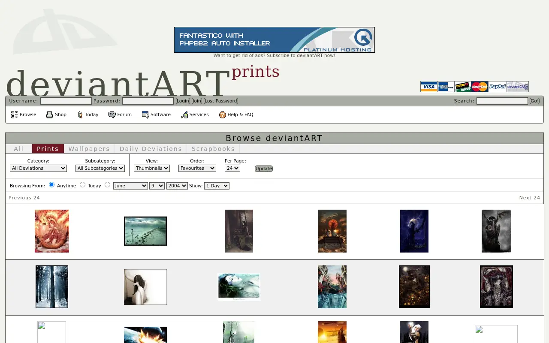
Task: Open the beach shoreline photo thumbnail
Action: 145,231
